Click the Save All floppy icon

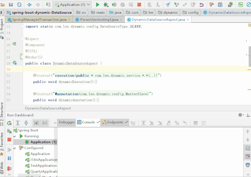pos(11,5)
